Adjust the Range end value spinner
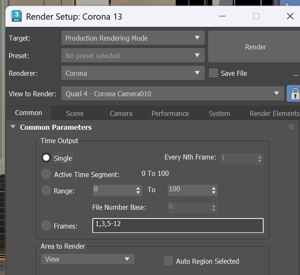The width and height of the screenshot is (300, 275). [214, 190]
